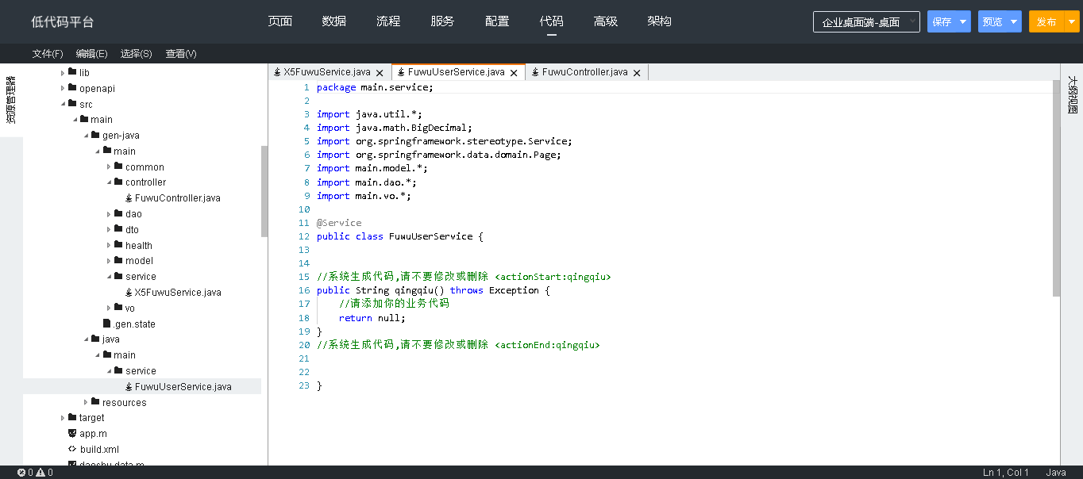This screenshot has height=479, width=1083.
Task: Expand the resources folder node
Action: [86, 403]
